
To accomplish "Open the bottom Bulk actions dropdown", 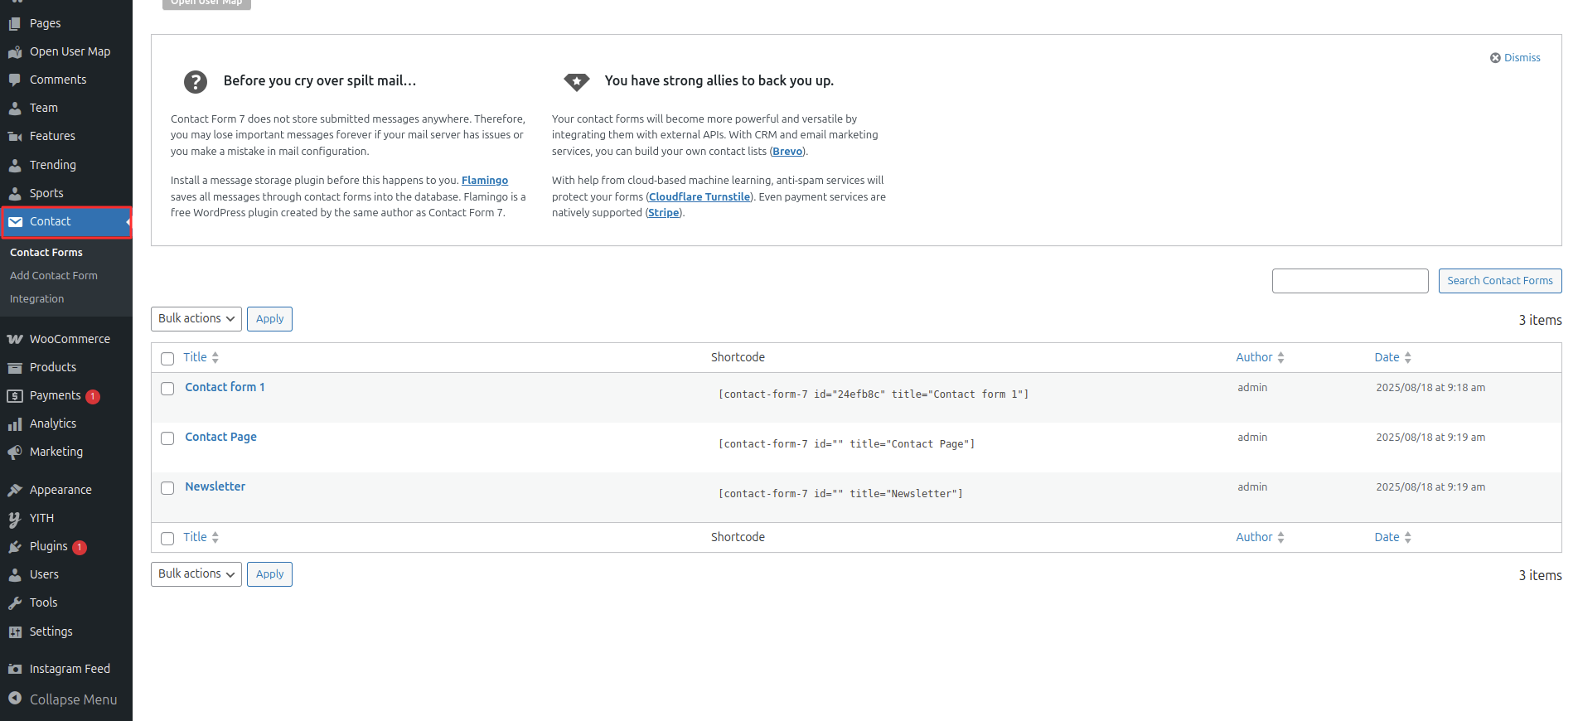I will pos(196,573).
